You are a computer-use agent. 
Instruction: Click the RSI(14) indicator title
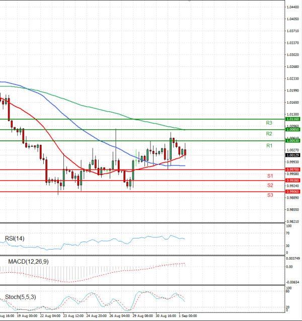pos(14,238)
